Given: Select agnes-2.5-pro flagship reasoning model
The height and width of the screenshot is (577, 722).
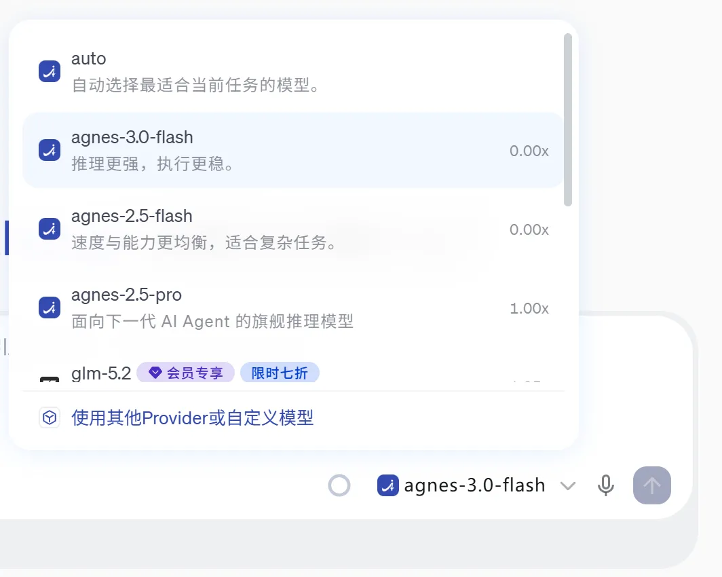Looking at the screenshot, I should (293, 308).
